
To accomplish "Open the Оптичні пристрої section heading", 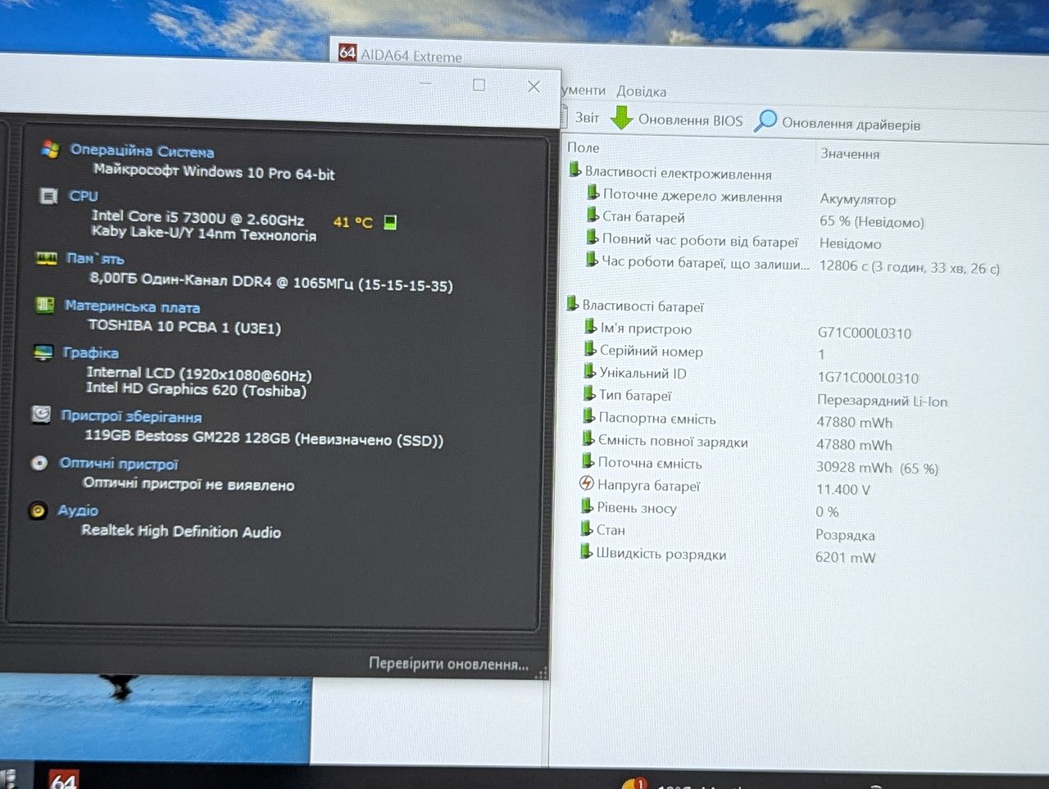I will [119, 463].
